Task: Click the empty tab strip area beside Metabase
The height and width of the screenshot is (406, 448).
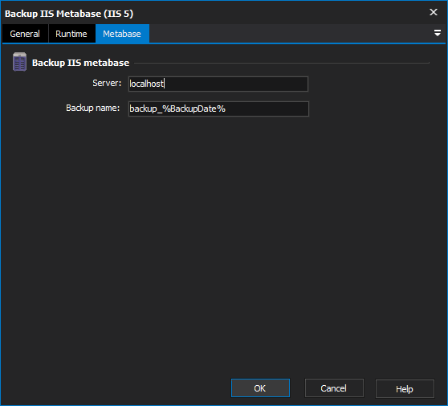Action: (290, 34)
